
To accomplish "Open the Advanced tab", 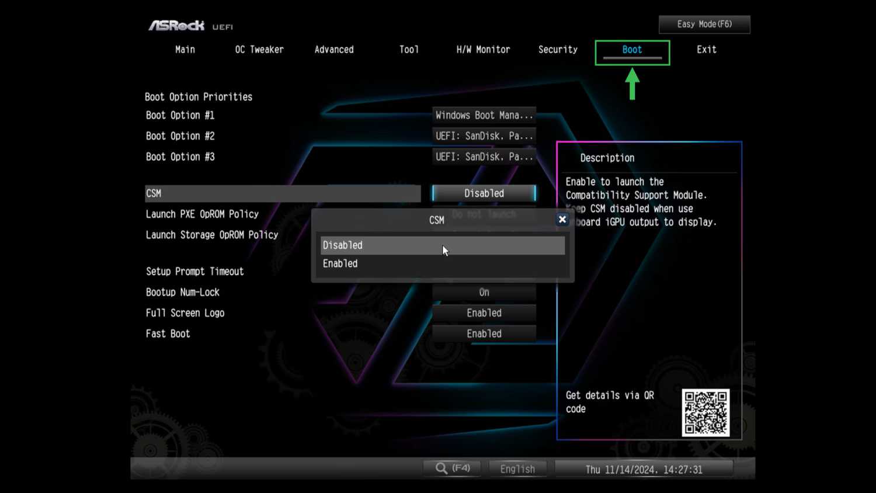I will [334, 50].
